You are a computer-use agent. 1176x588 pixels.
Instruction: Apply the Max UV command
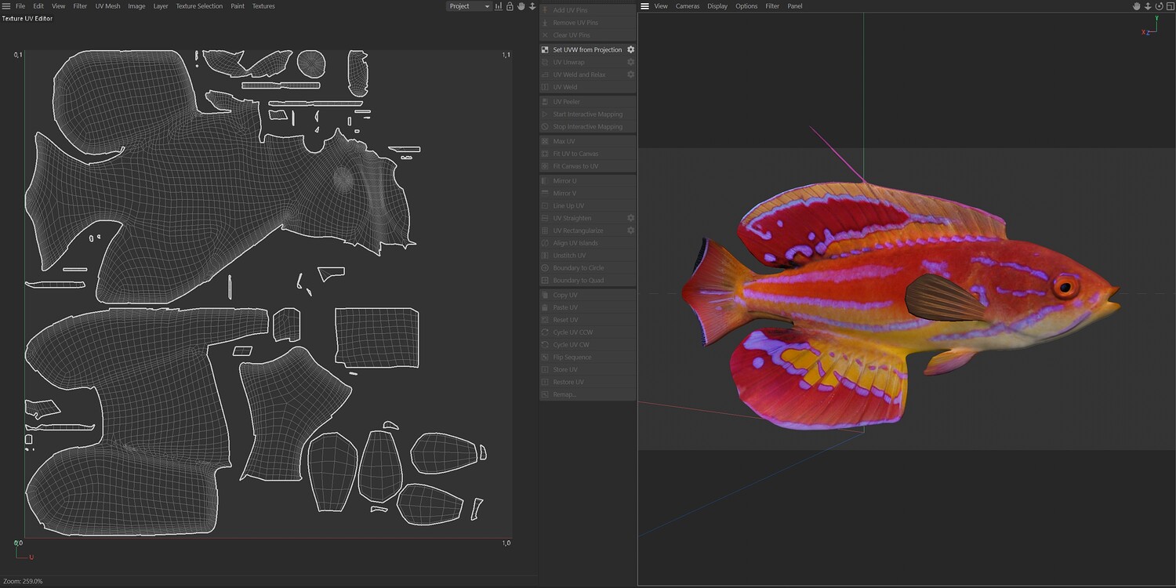[587, 141]
